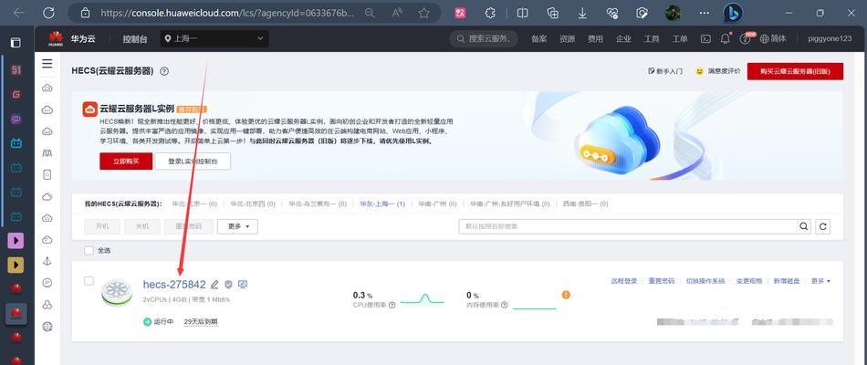Click the help icon next to CPU使用率
Viewport: 867px width, 365px height.
pos(392,305)
